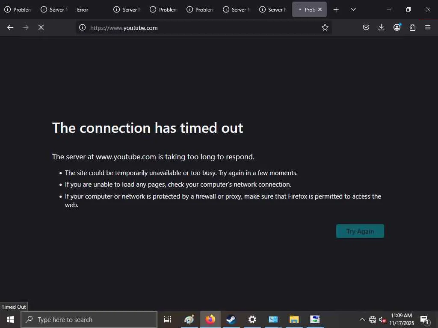Open a new tab
This screenshot has width=438, height=328.
click(336, 10)
